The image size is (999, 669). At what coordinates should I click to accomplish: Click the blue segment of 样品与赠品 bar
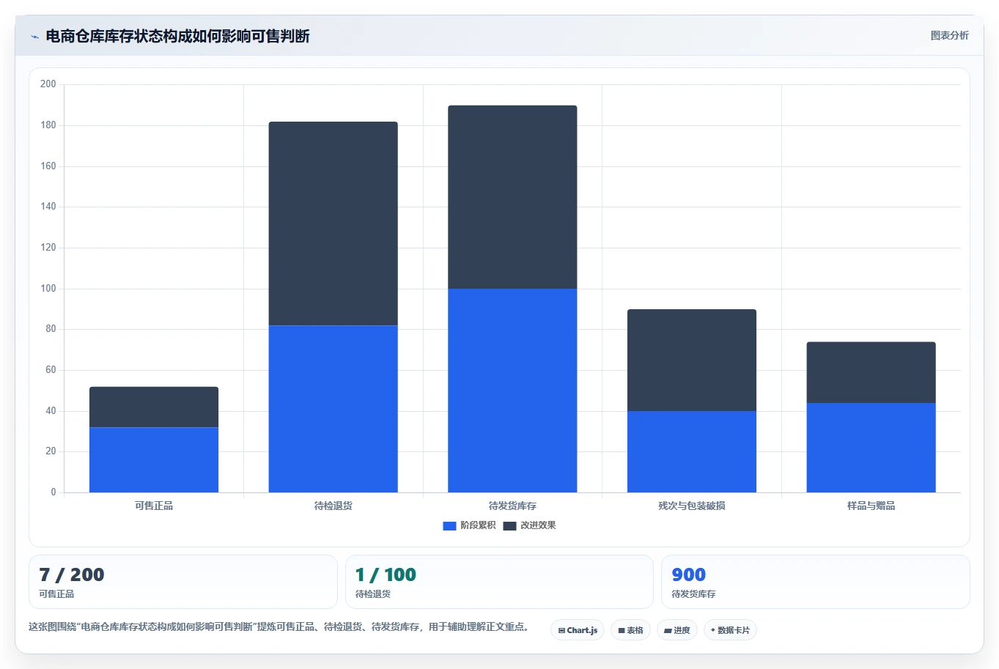pyautogui.click(x=871, y=448)
